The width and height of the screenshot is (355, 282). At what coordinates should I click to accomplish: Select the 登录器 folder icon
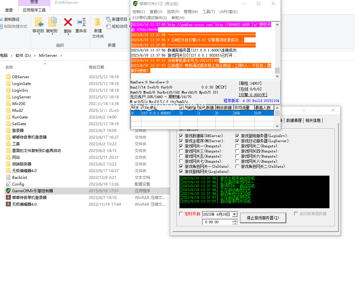click(x=8, y=131)
